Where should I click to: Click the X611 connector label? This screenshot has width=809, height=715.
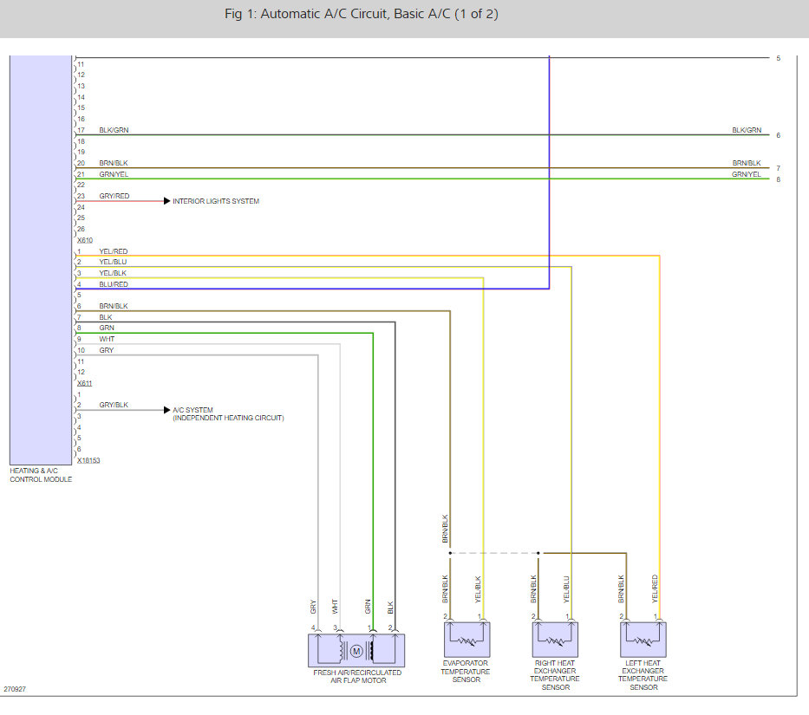[x=85, y=383]
